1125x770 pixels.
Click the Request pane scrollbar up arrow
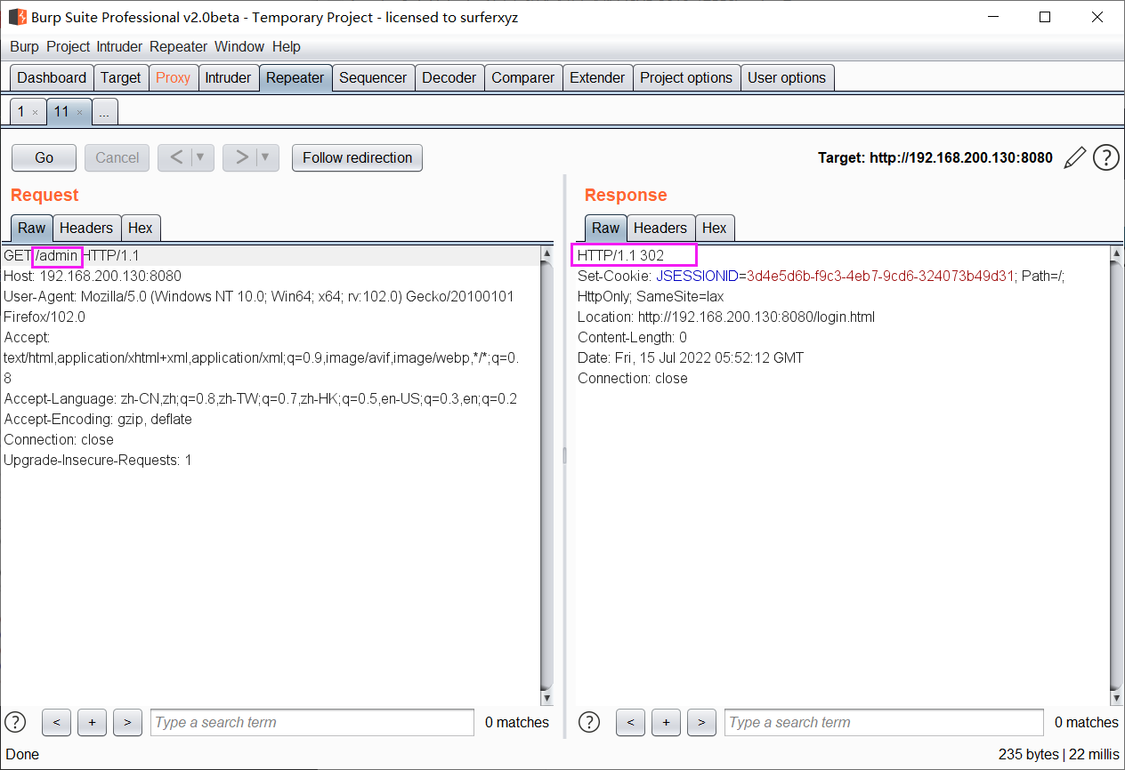click(x=546, y=254)
